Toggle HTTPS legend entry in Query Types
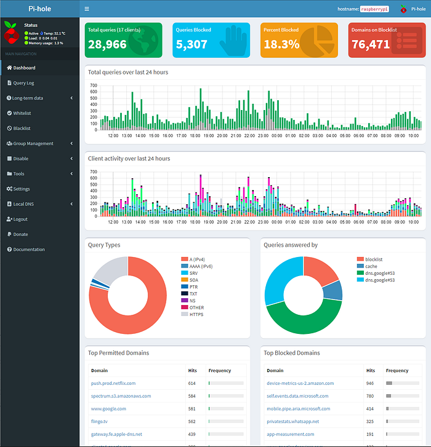The width and height of the screenshot is (431, 447). [x=192, y=314]
